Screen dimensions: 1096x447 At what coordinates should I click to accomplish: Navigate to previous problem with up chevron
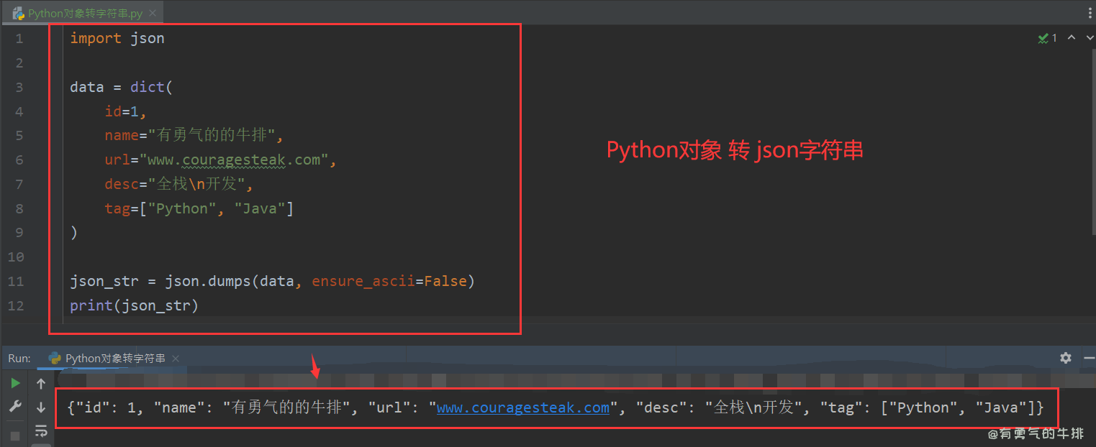(1072, 37)
